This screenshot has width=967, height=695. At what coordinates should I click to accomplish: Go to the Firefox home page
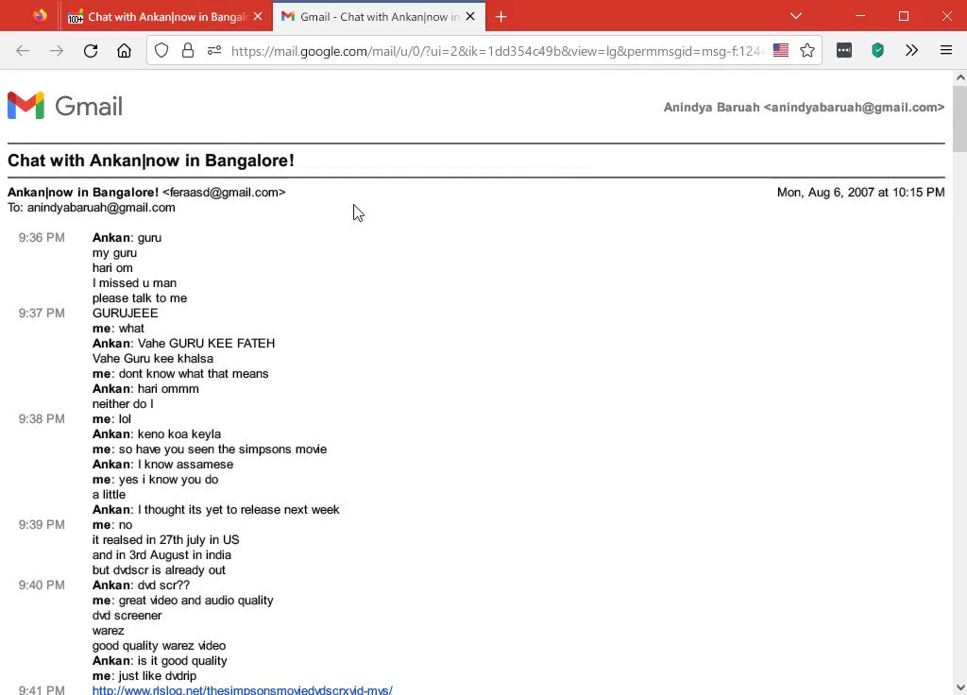[124, 51]
